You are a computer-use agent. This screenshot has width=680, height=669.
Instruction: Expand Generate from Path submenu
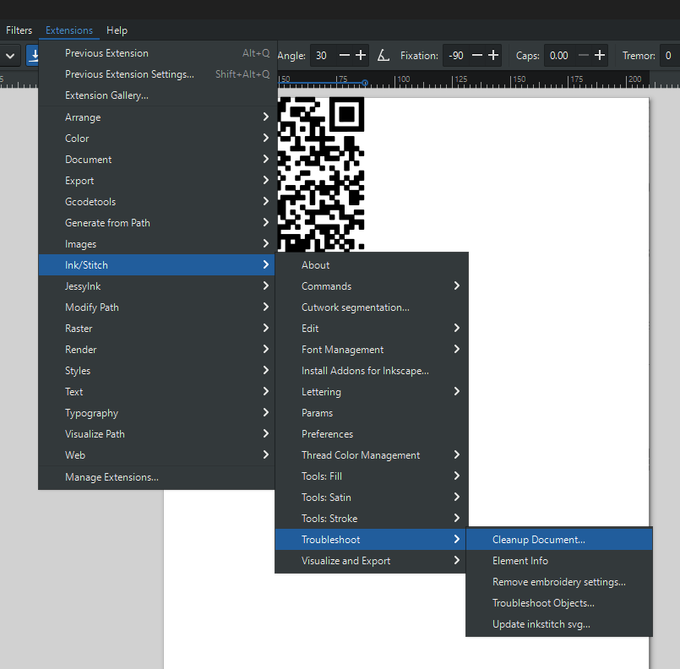156,223
